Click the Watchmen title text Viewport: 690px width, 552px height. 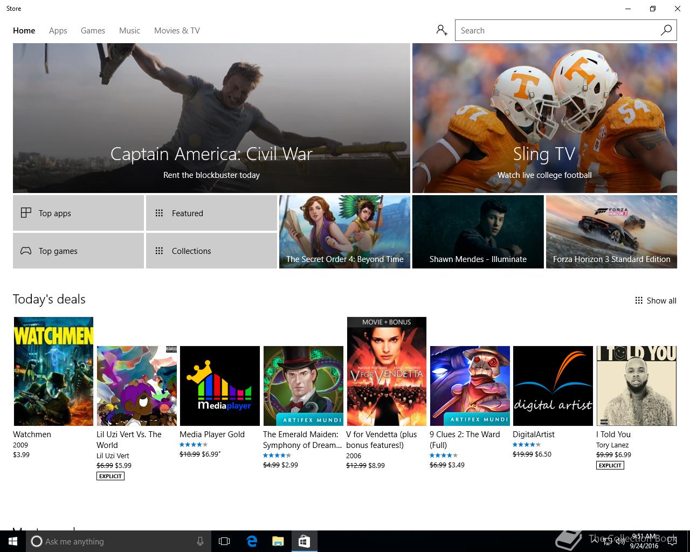pyautogui.click(x=32, y=434)
